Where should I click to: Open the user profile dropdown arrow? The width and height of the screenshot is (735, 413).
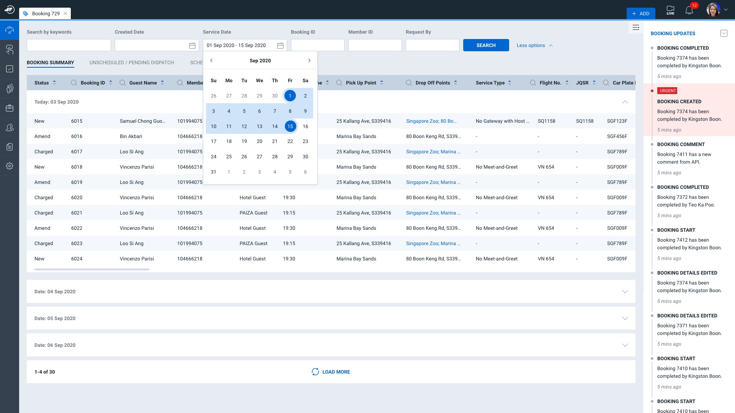726,10
